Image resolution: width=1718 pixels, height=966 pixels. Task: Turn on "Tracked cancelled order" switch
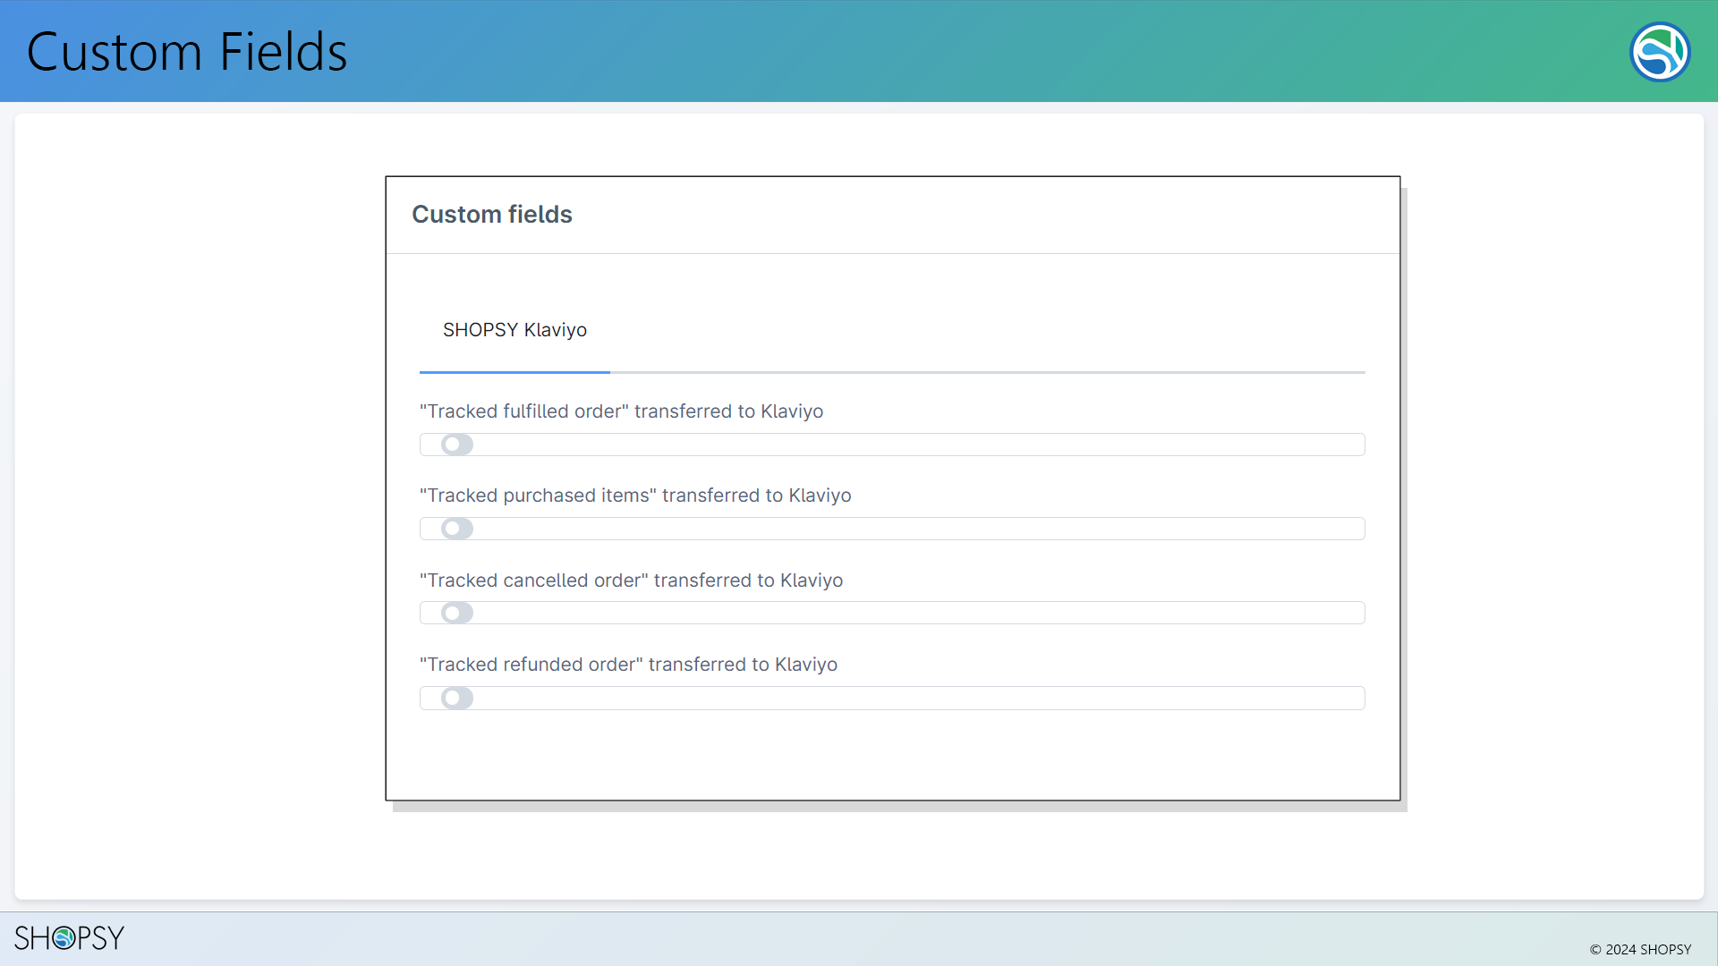click(x=457, y=613)
